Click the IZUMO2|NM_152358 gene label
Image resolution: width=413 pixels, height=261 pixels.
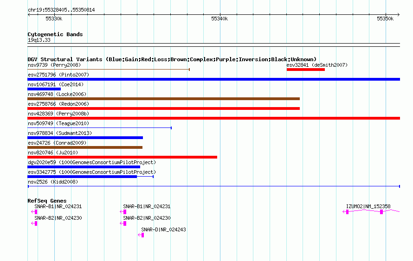pos(368,207)
